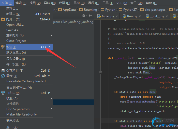Click the disabled 文件编码 entry
This screenshot has width=178, height=129.
[x=26, y=104]
